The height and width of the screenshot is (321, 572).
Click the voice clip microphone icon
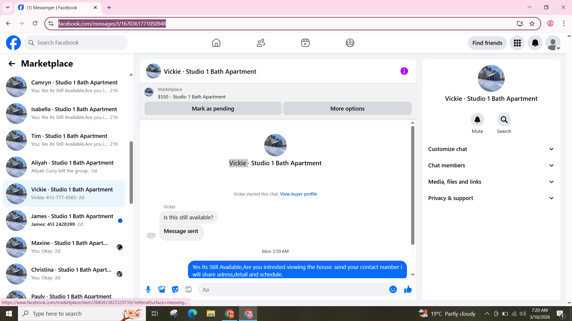click(148, 289)
